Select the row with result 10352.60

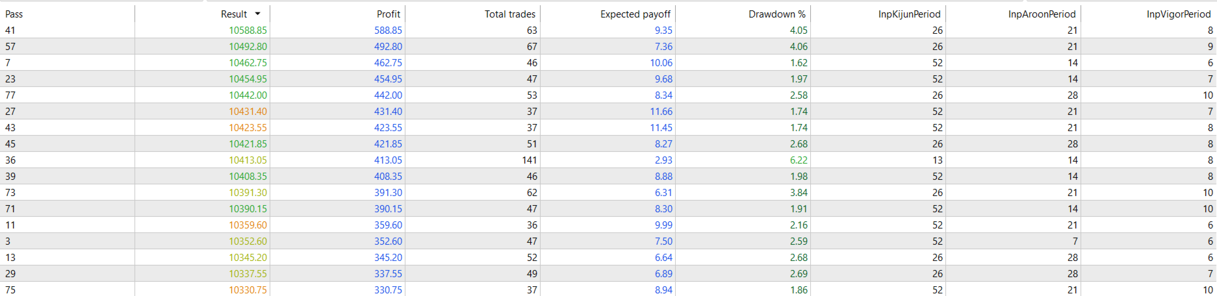248,241
